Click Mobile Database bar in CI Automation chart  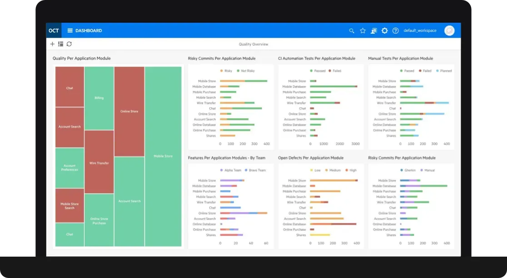(333, 87)
